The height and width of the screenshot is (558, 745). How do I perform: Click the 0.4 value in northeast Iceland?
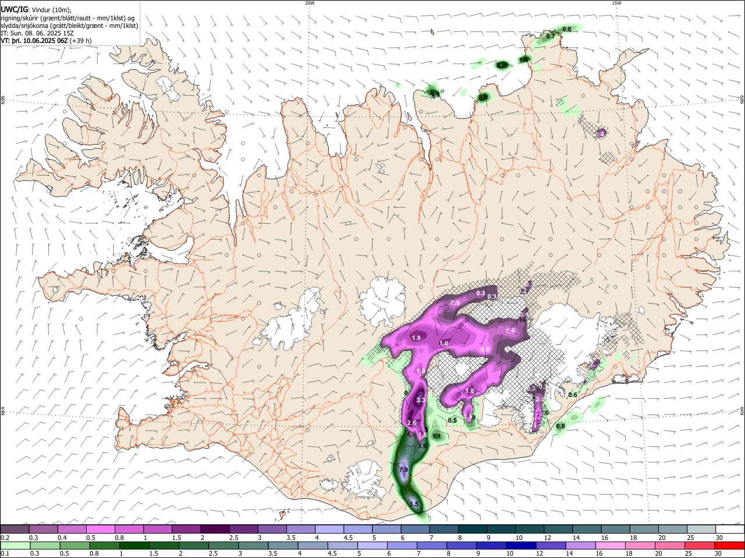pos(601,134)
